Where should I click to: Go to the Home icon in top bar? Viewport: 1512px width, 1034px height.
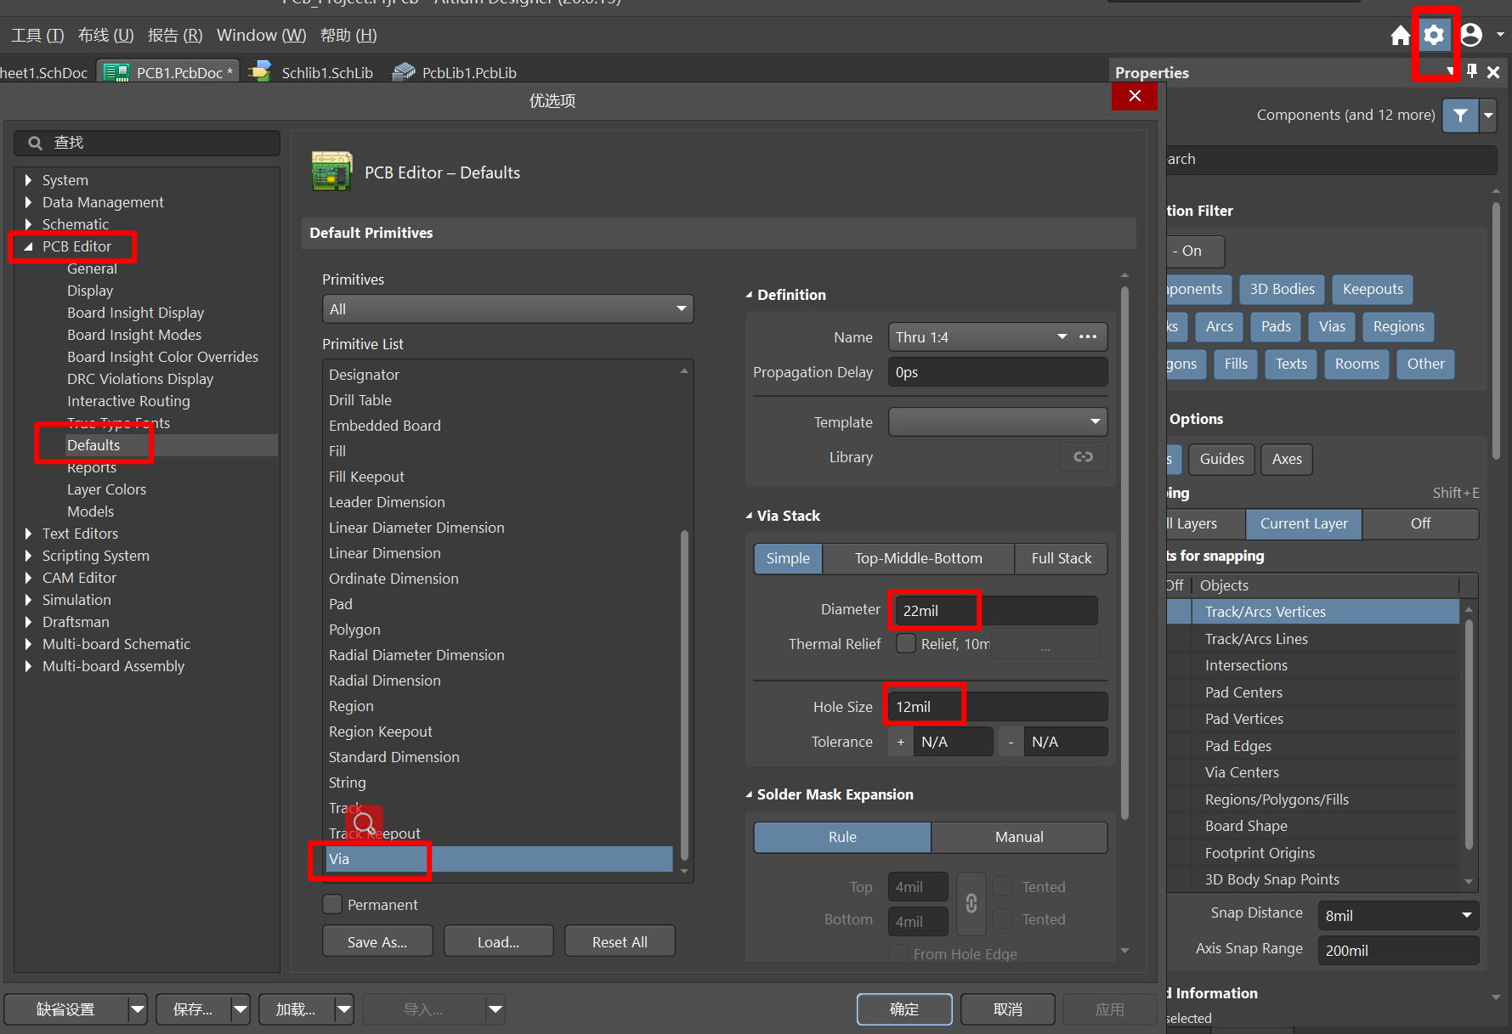point(1401,35)
